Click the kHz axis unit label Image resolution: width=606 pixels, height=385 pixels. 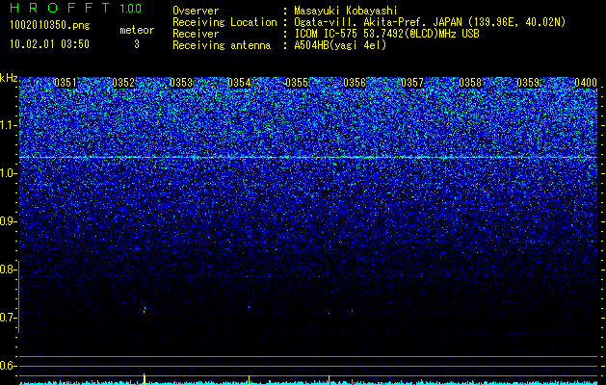click(9, 78)
